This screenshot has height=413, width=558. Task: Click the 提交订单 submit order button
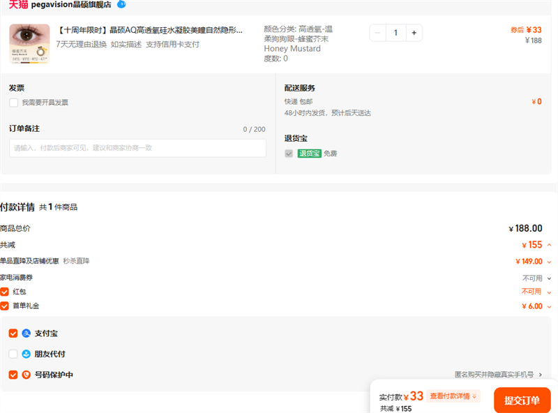click(x=522, y=400)
